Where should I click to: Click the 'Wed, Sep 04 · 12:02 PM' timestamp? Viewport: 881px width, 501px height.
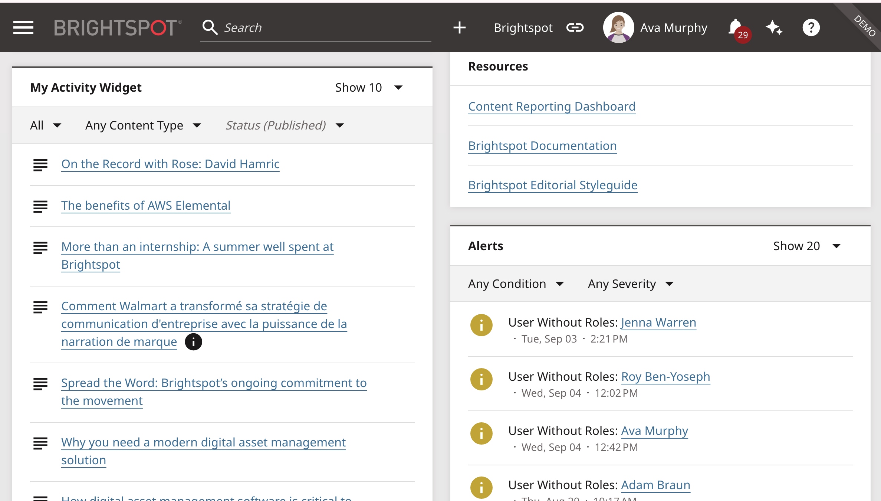[x=579, y=393]
